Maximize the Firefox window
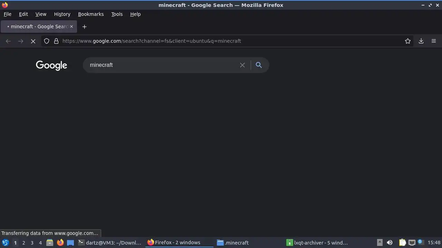Screen dimensions: 442x248 click(x=430, y=5)
